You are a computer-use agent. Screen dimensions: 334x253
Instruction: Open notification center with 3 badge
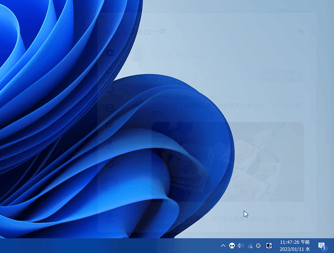click(x=322, y=246)
